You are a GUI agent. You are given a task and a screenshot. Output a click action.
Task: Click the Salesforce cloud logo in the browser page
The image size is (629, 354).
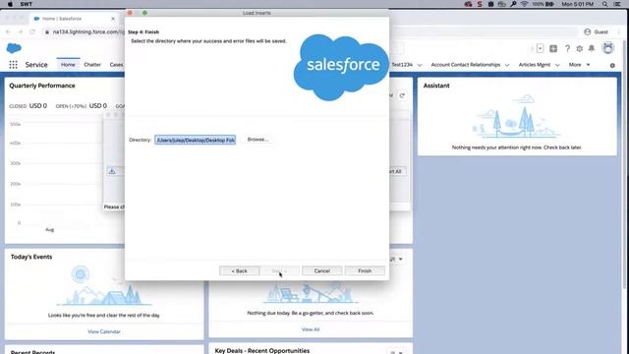point(14,48)
